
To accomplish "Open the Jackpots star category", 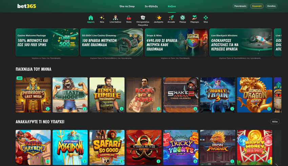I will tap(158, 19).
